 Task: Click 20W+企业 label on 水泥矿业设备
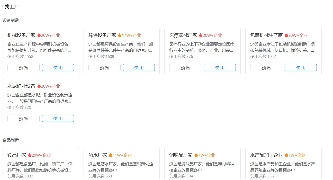(50, 86)
